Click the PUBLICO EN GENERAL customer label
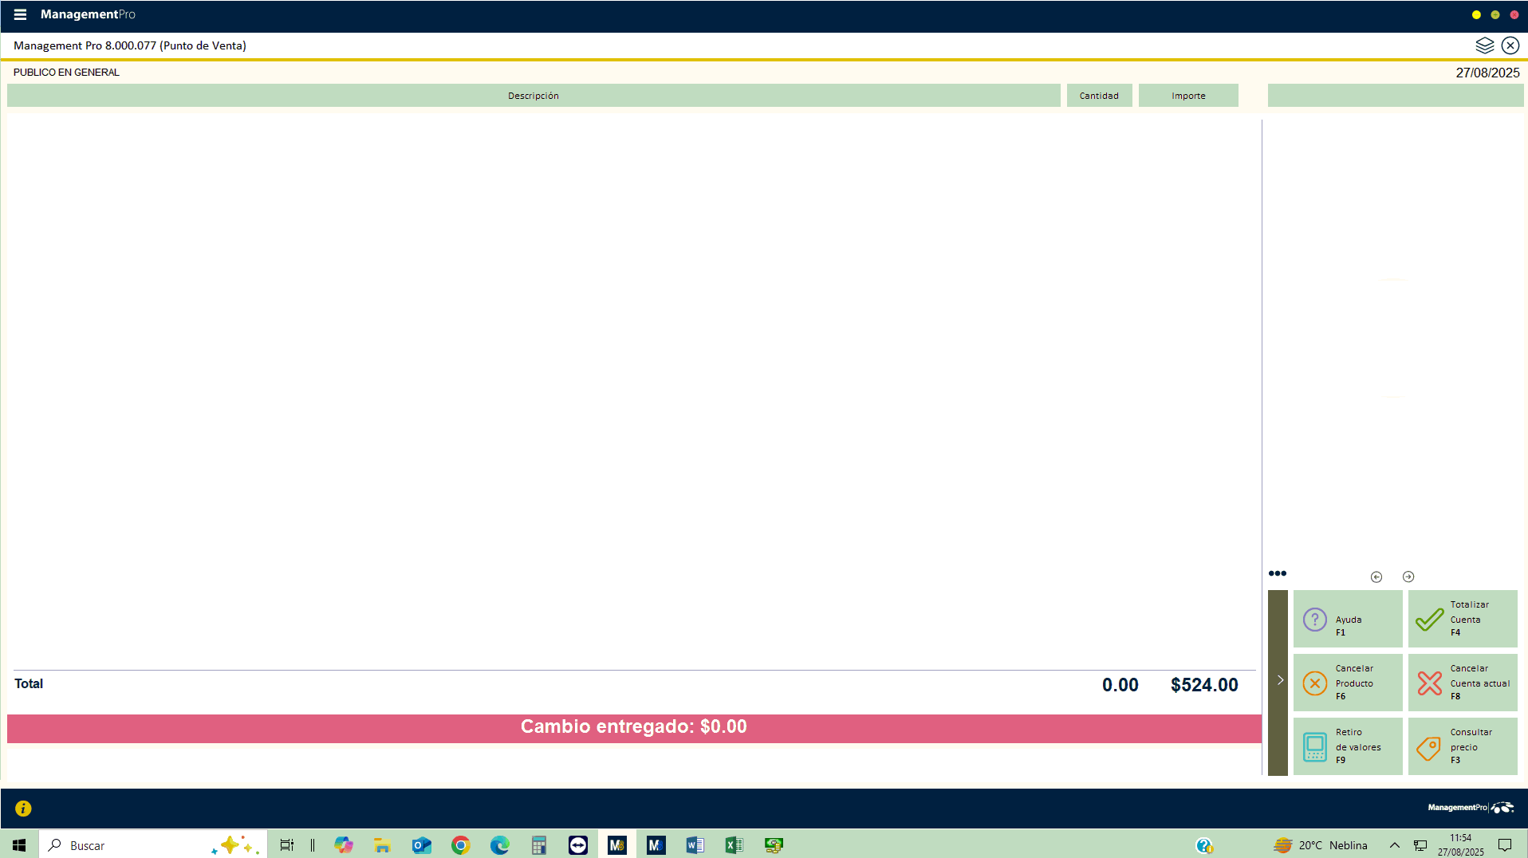This screenshot has width=1528, height=858. (x=66, y=73)
